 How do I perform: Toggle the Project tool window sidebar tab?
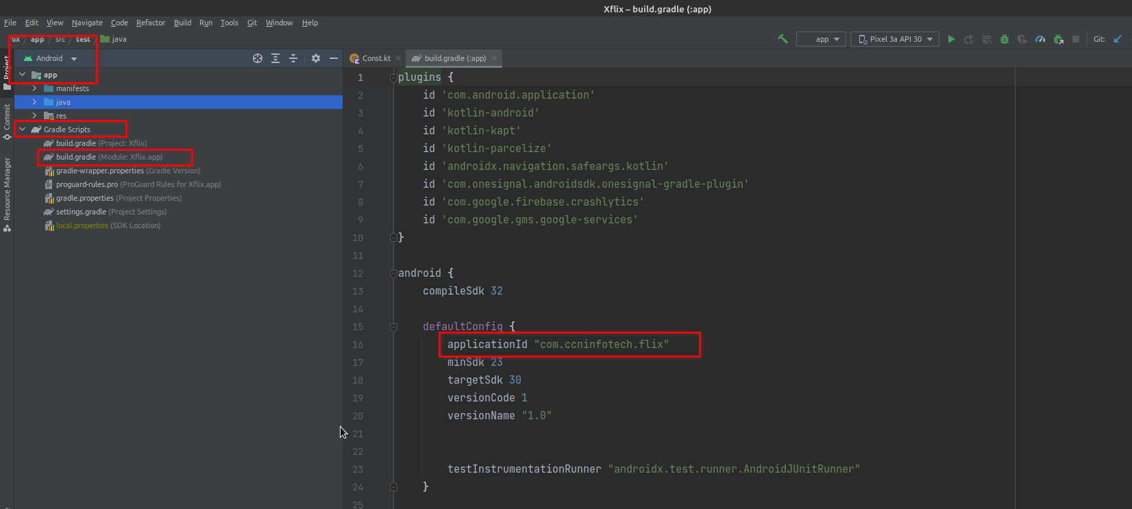[7, 72]
